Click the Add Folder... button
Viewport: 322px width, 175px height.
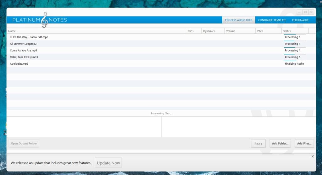[280, 144]
